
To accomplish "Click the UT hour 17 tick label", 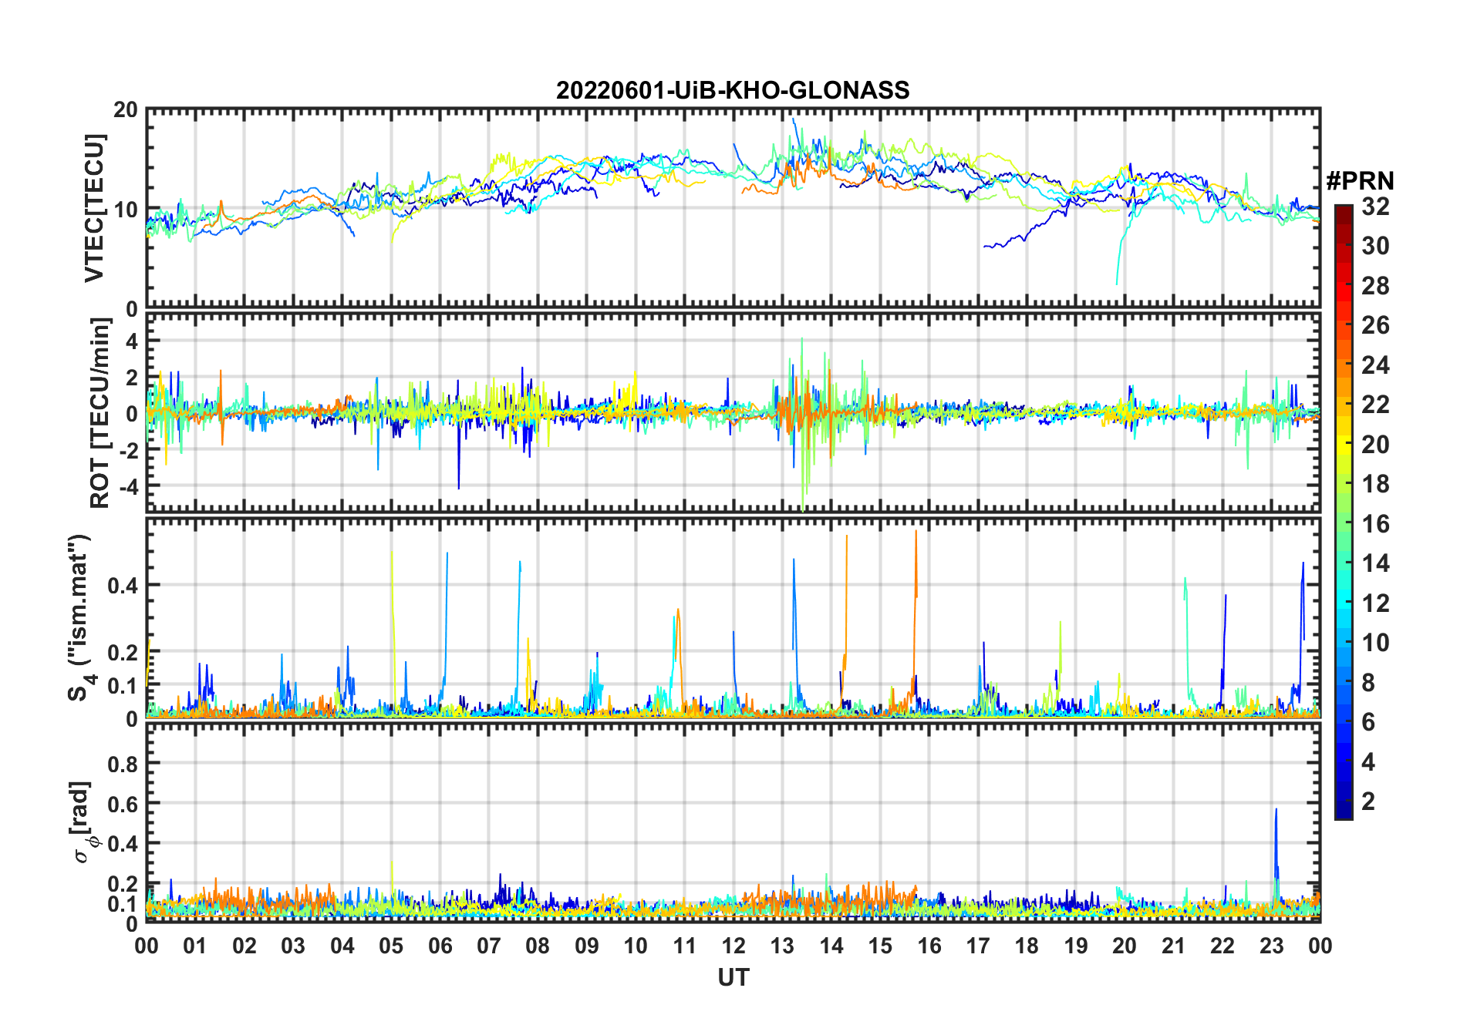I will (x=978, y=946).
